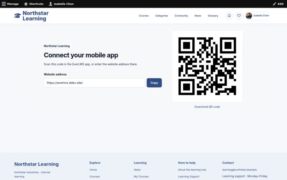Click the Website address label

pyautogui.click(x=55, y=74)
